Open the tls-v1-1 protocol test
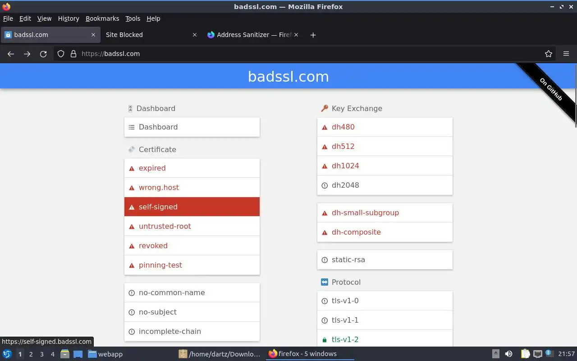 [385, 320]
